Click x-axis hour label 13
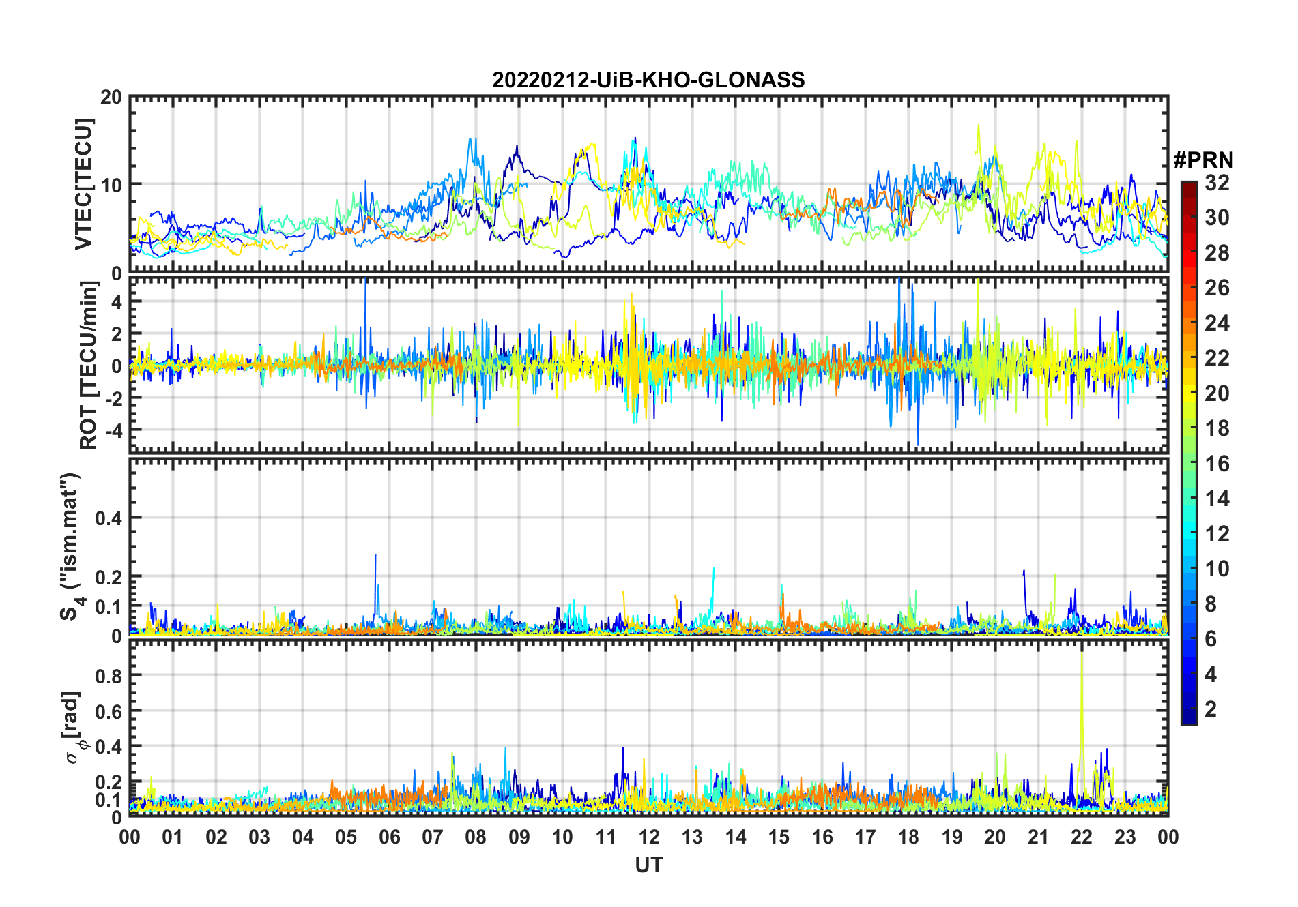Image resolution: width=1298 pixels, height=907 pixels. tap(692, 837)
